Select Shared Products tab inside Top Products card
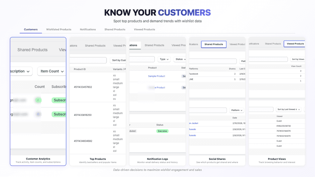Image resolution: width=315 pixels, height=177 pixels. 95,46
